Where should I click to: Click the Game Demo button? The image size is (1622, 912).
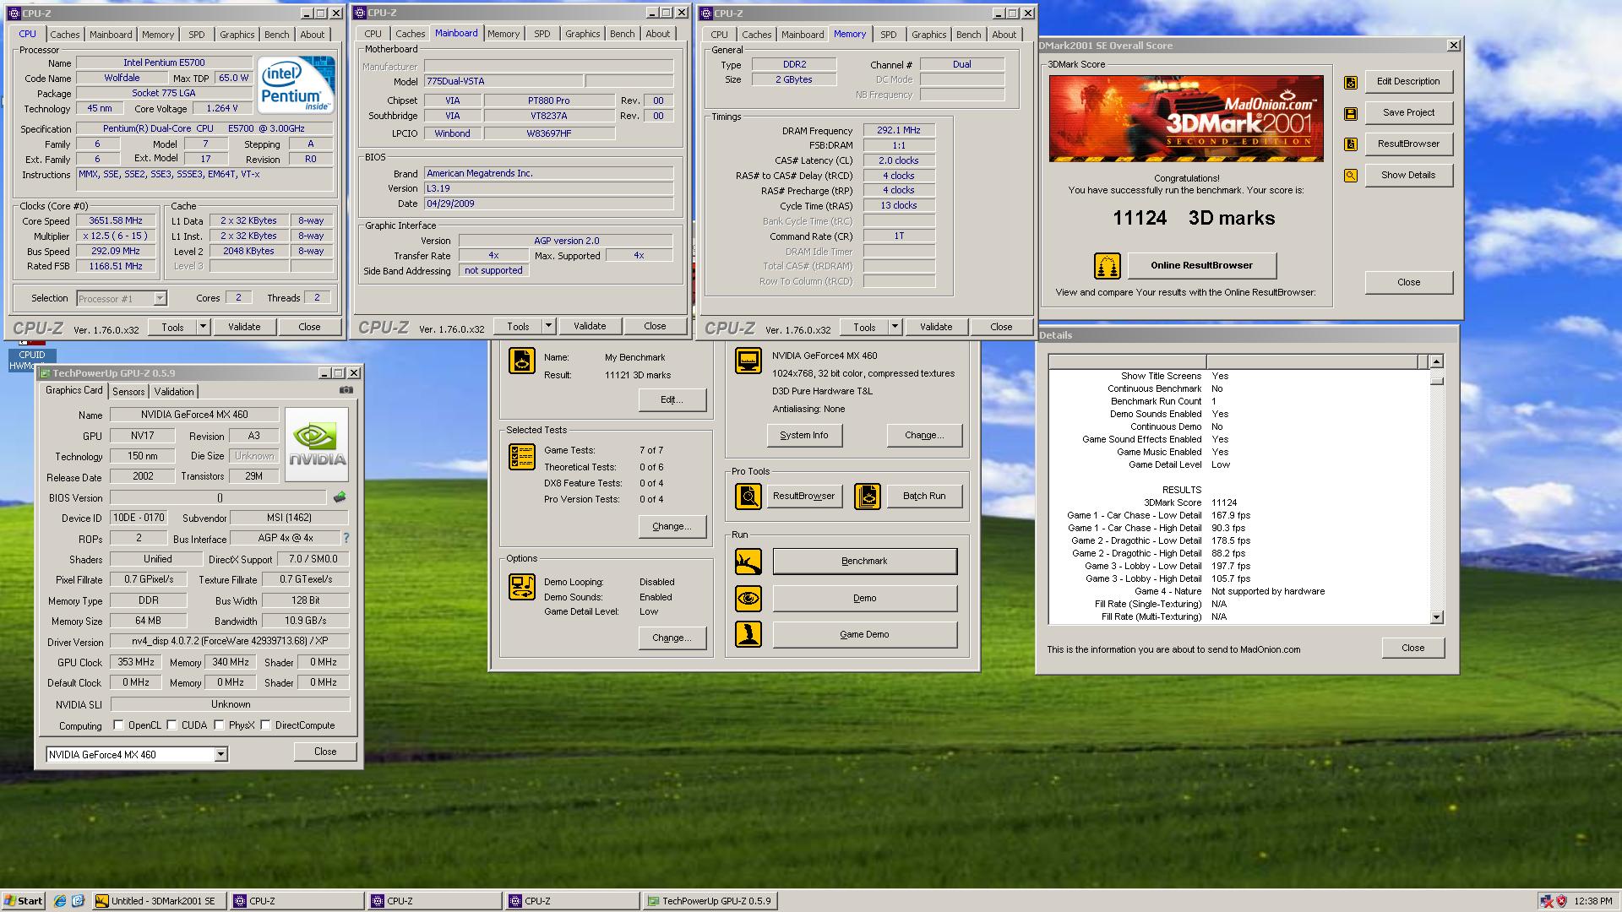[x=864, y=634]
